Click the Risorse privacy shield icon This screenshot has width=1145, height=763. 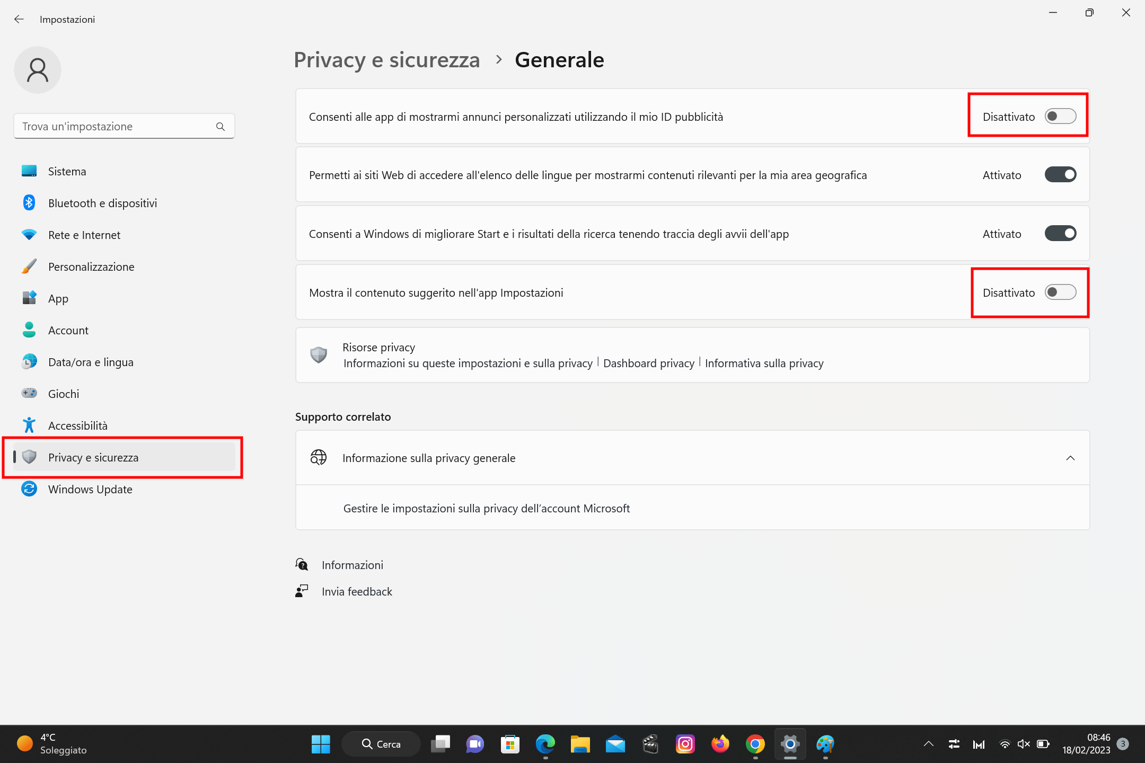click(319, 355)
